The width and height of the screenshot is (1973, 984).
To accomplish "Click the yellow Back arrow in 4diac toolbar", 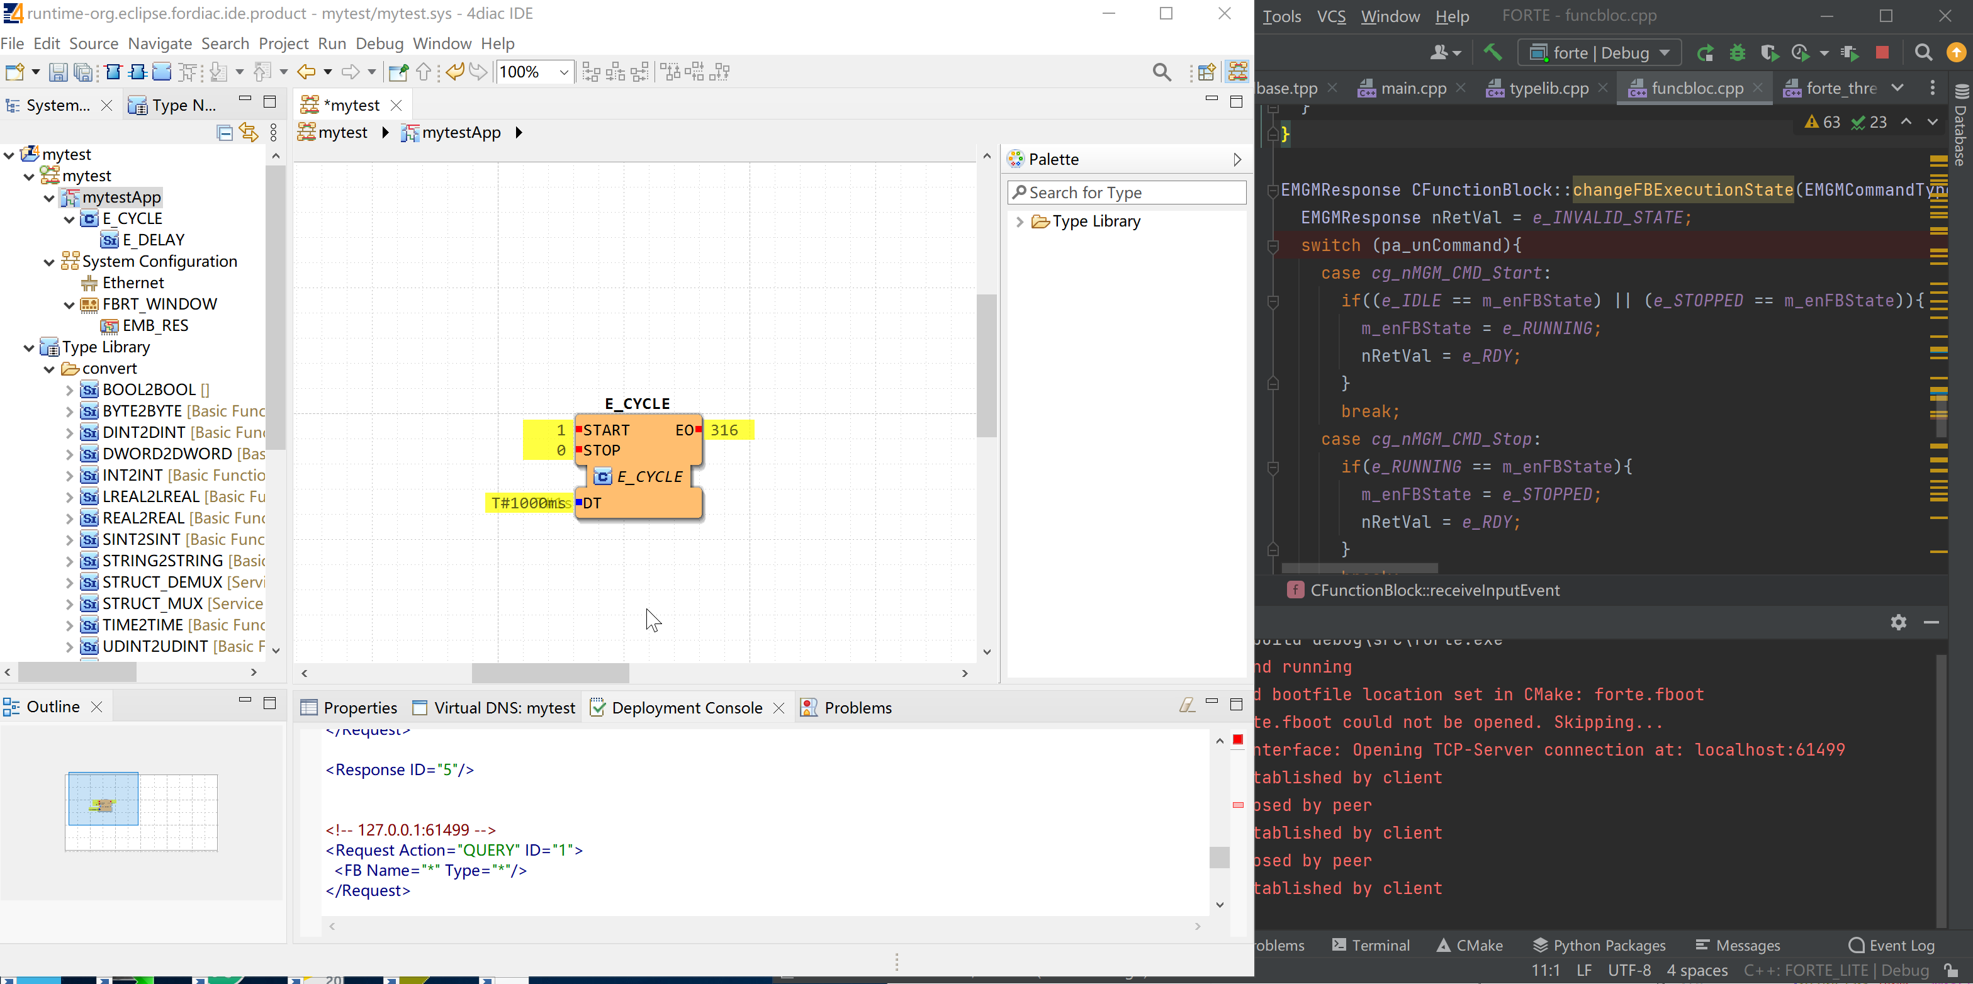I will point(306,73).
